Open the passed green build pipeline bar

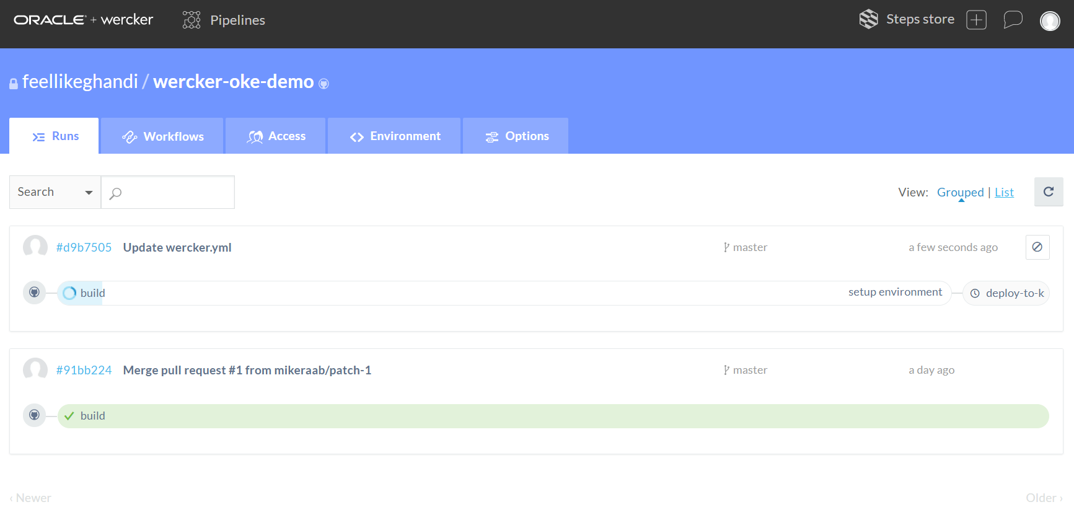click(x=553, y=416)
